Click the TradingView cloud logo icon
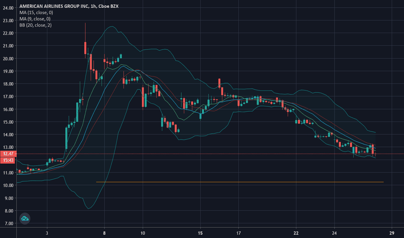This screenshot has height=238, width=404. (x=25, y=219)
